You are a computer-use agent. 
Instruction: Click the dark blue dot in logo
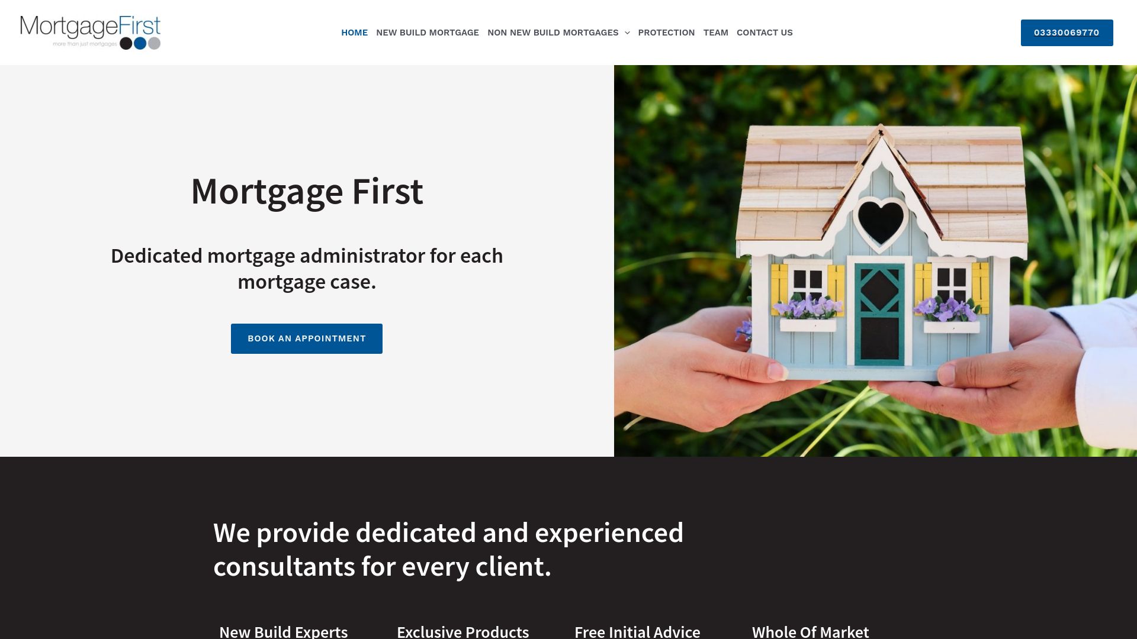point(139,43)
